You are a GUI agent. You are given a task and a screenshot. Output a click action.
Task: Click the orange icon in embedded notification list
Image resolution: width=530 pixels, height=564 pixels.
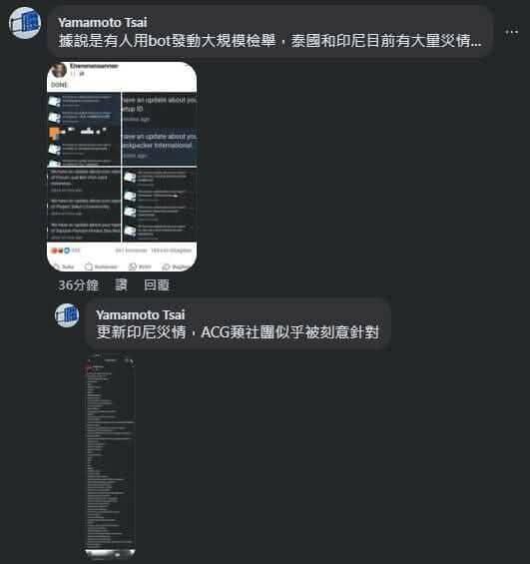pos(54,133)
